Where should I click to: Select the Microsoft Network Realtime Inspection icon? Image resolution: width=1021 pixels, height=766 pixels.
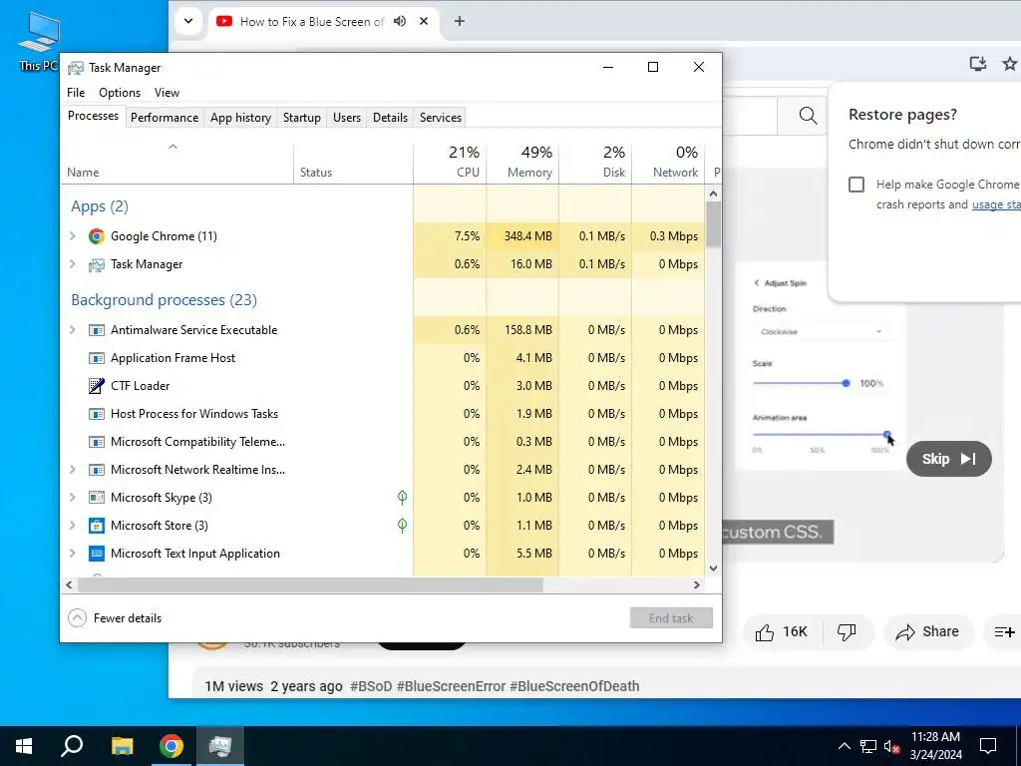(x=97, y=470)
